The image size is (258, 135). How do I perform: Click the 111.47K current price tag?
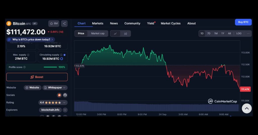(245, 89)
